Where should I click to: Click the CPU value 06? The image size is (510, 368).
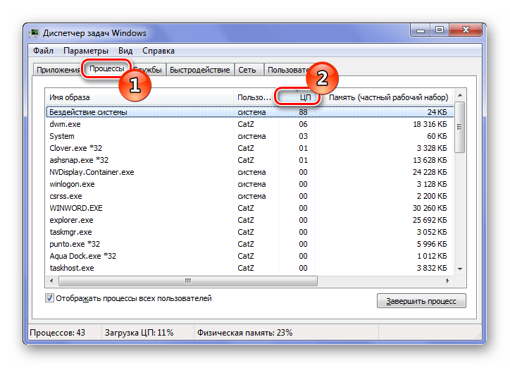tap(303, 124)
